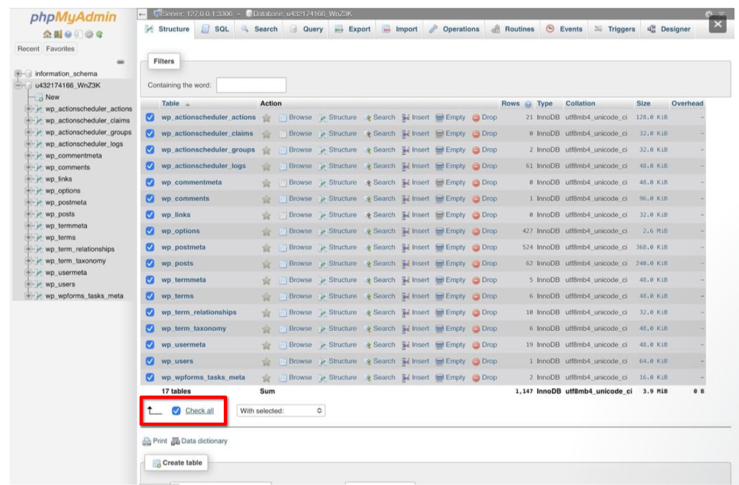The width and height of the screenshot is (739, 485).
Task: Click the sidebar link collapse icon
Action: pos(121,62)
